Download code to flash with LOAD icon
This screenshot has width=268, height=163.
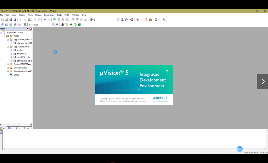[x=25, y=25]
